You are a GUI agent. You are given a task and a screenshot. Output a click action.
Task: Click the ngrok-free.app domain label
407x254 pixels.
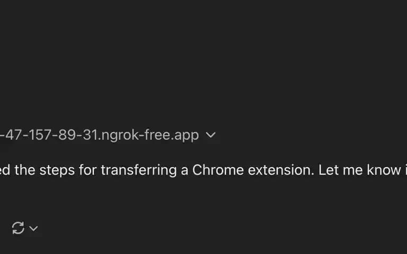[150, 135]
